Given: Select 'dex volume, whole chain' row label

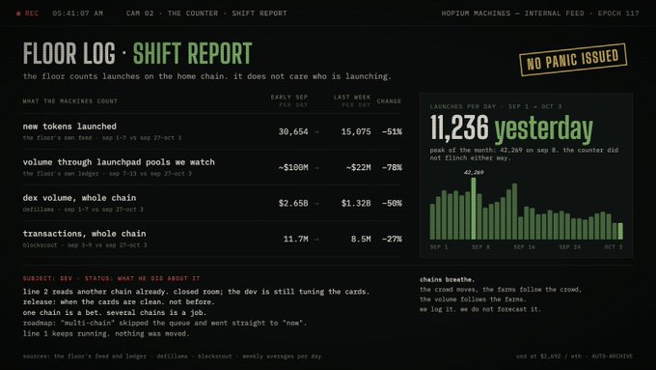Looking at the screenshot, I should click(79, 198).
